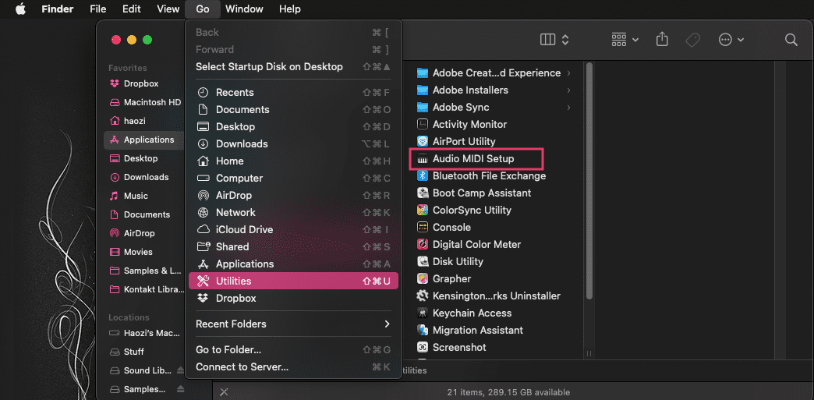
Task: Click the Digital Color Meter icon
Action: (x=423, y=244)
